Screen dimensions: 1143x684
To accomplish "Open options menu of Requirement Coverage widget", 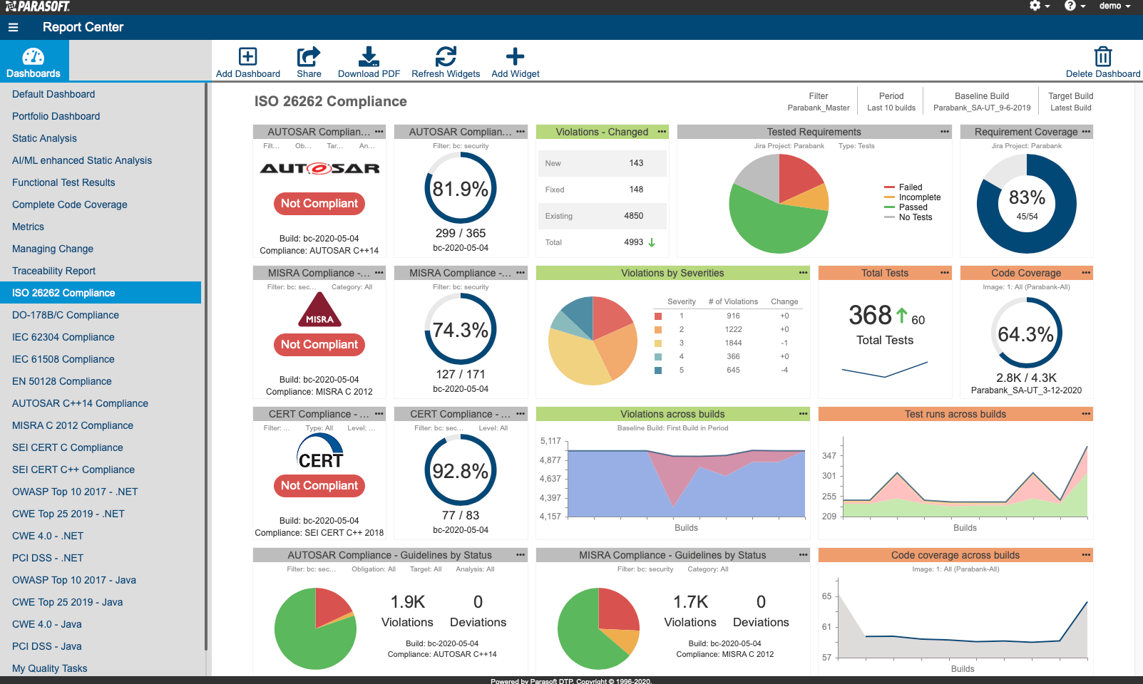I will (x=1086, y=132).
